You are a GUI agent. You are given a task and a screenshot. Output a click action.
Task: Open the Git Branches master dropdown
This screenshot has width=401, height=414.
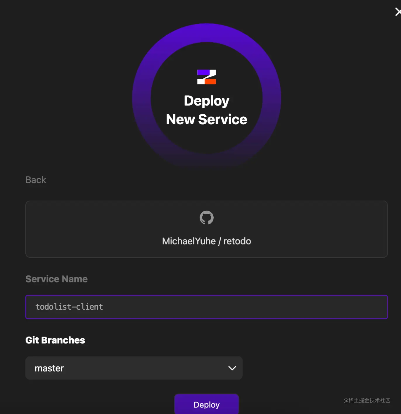coord(134,368)
